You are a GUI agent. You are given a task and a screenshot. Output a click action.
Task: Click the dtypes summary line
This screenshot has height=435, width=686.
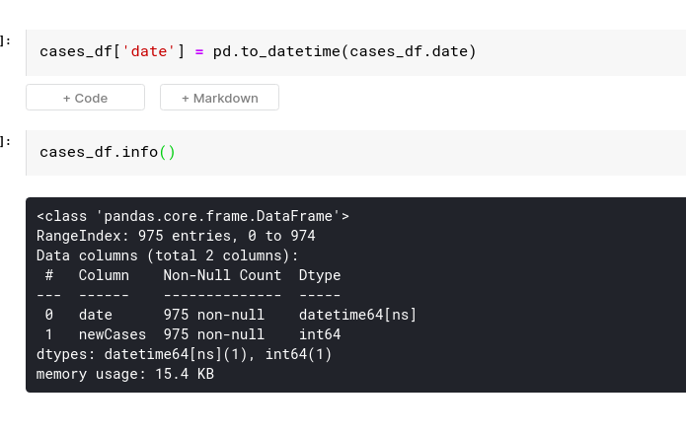point(185,354)
